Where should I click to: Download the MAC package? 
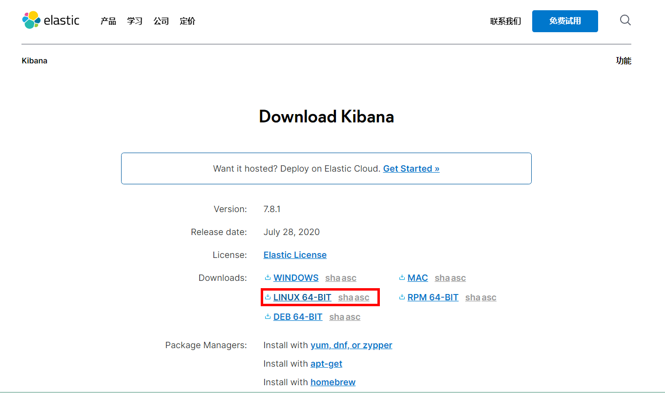click(417, 278)
